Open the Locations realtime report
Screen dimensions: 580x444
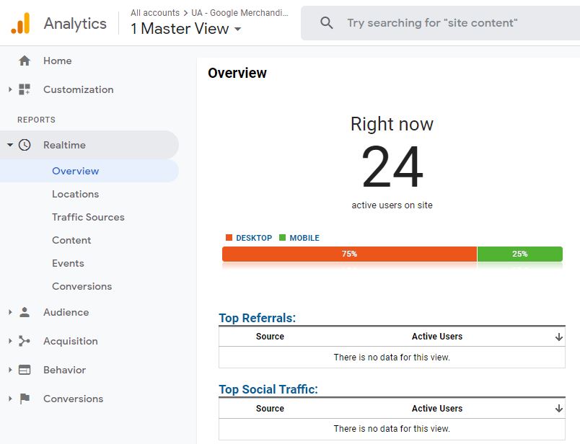75,194
